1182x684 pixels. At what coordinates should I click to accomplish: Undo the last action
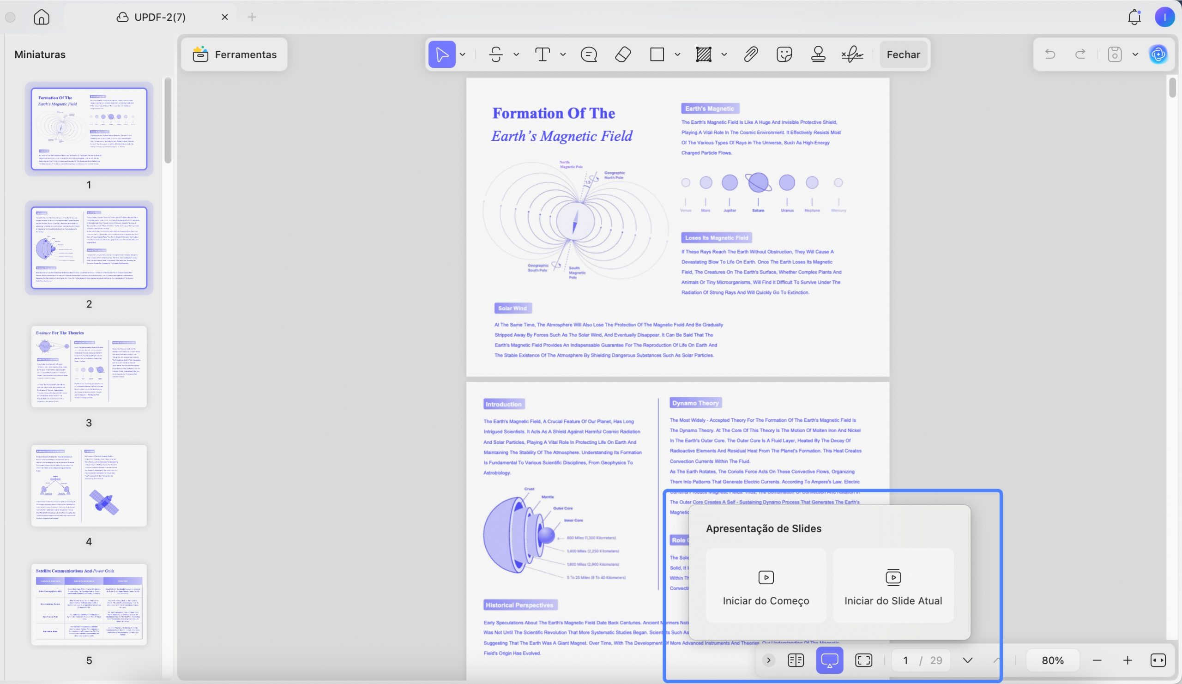tap(1050, 54)
